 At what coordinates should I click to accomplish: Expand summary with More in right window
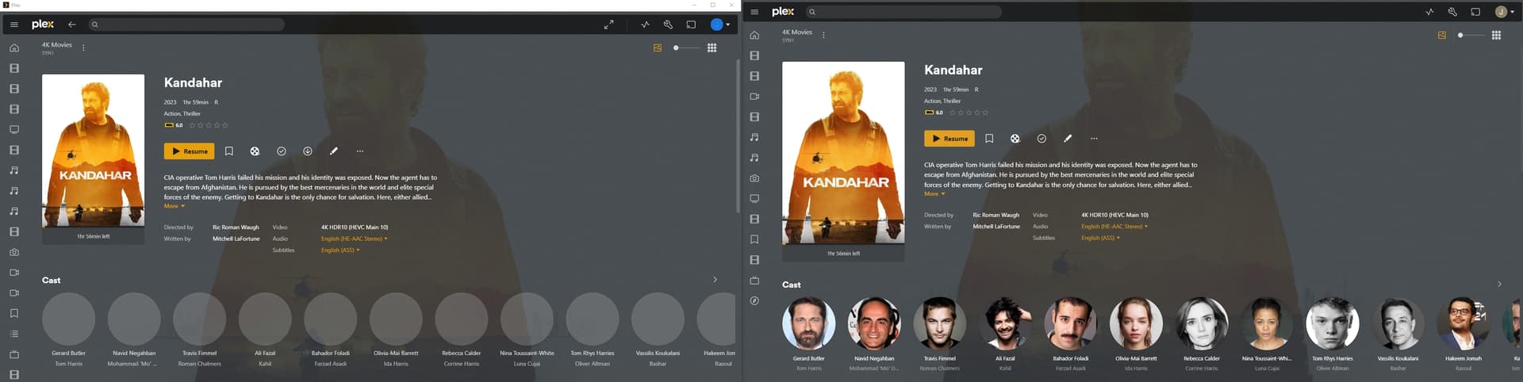pyautogui.click(x=934, y=193)
